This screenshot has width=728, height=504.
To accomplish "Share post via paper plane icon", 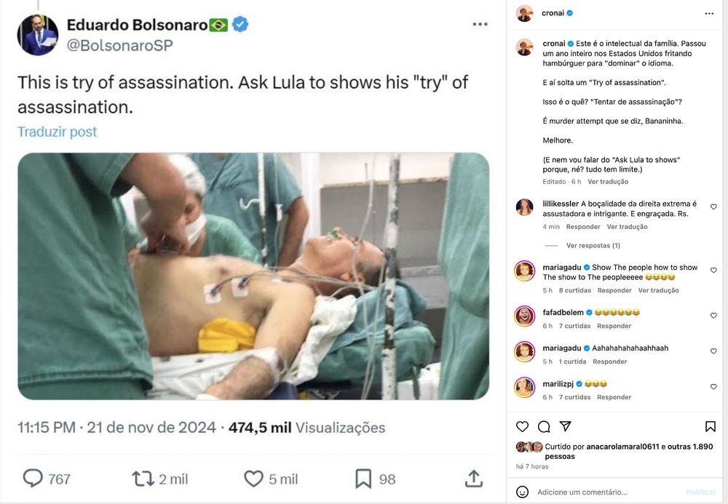I will pos(565,427).
